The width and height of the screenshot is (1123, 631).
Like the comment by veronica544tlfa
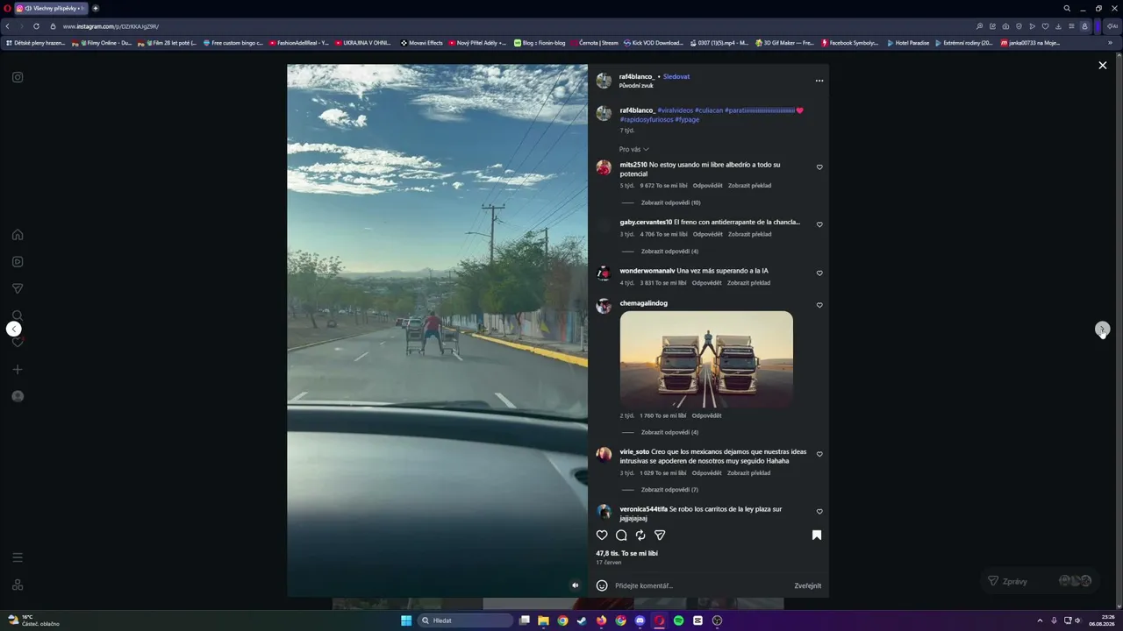[x=819, y=512]
